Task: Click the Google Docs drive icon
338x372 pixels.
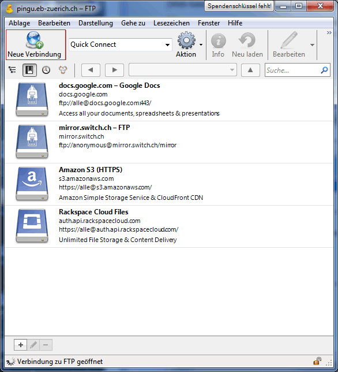Action: click(32, 99)
